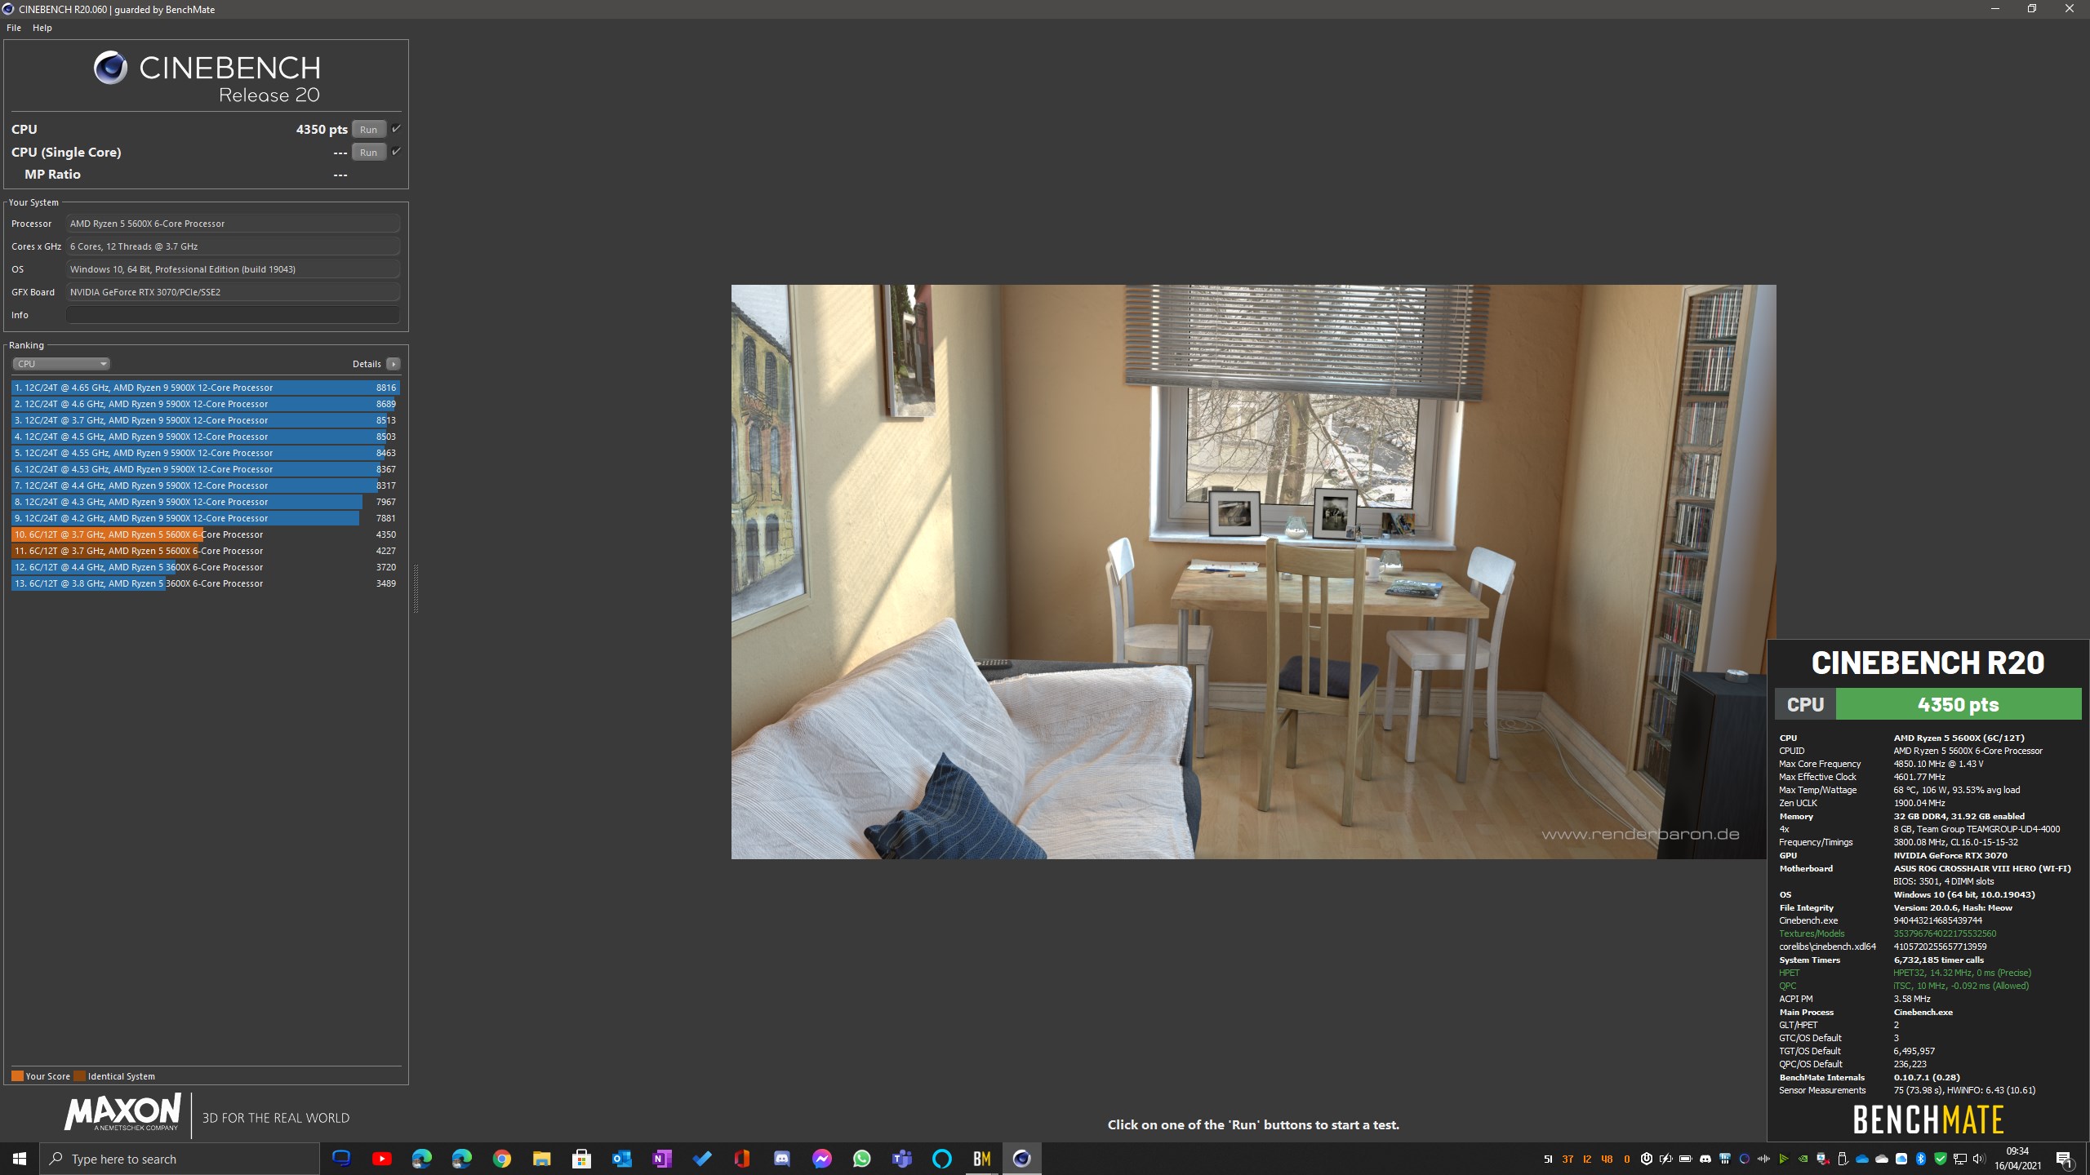Click the NVIDIA tray icon
The image size is (2090, 1175).
pos(1803,1159)
